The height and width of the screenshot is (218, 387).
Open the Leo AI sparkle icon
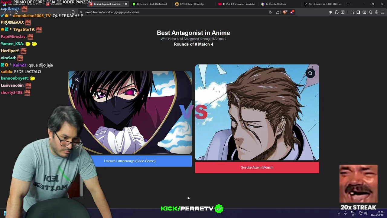pos(370,12)
